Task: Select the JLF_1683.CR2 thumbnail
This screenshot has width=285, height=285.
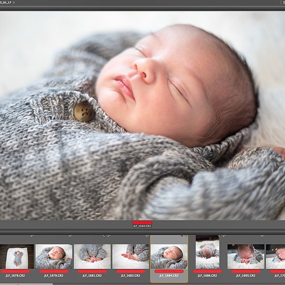Action: click(x=131, y=256)
